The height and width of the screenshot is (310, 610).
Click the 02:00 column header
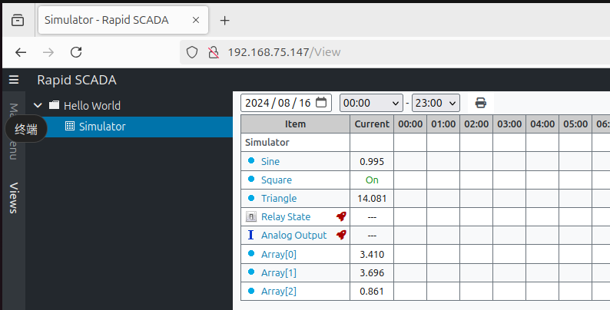point(476,124)
